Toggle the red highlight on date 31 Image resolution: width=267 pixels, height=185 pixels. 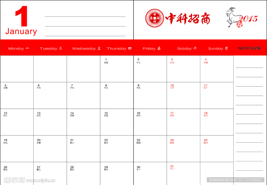(x=172, y=166)
